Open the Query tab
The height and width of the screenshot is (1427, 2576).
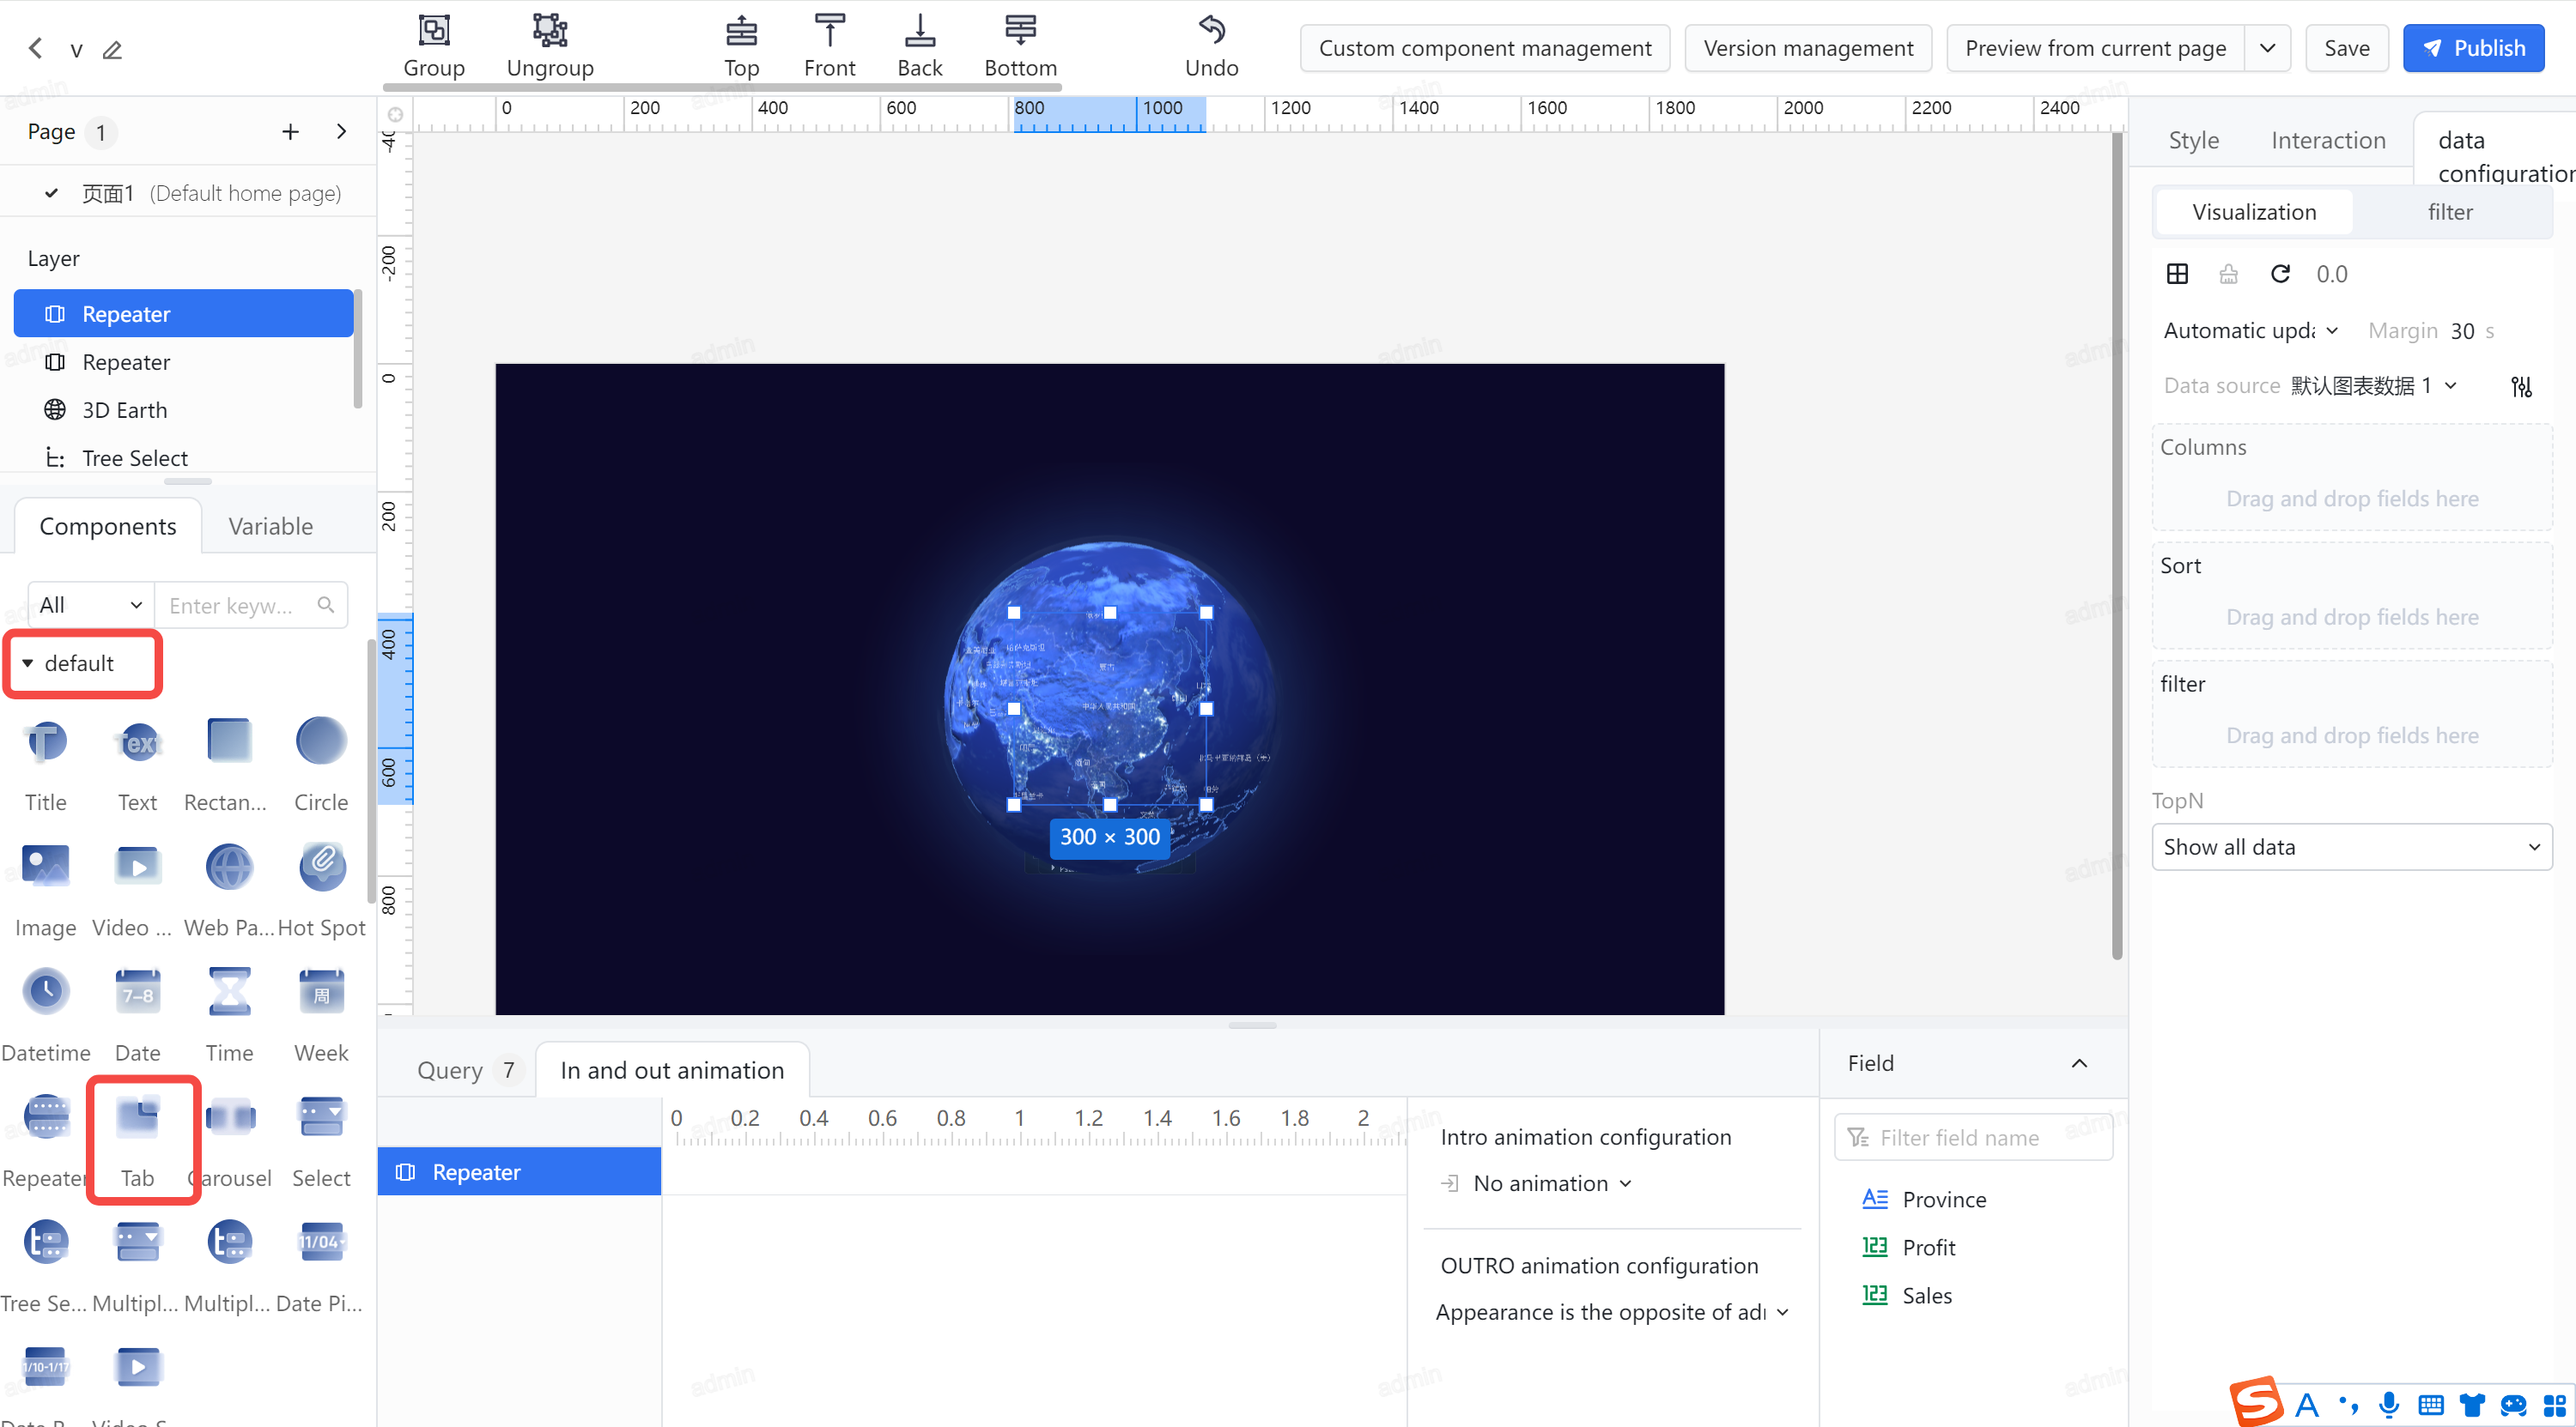(467, 1070)
